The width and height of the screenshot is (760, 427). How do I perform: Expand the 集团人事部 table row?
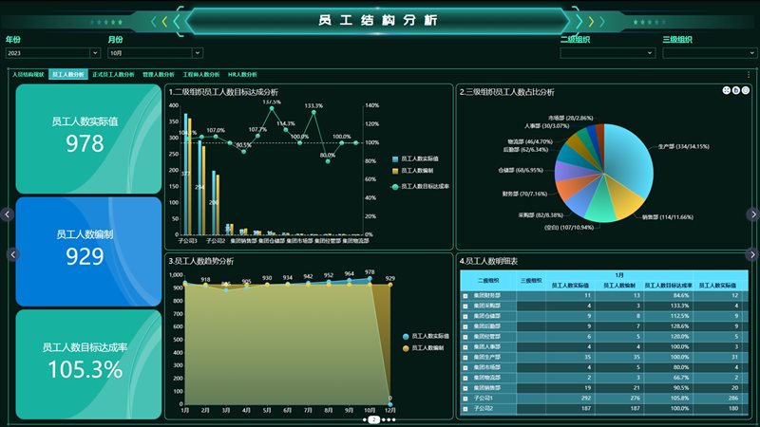pos(465,347)
